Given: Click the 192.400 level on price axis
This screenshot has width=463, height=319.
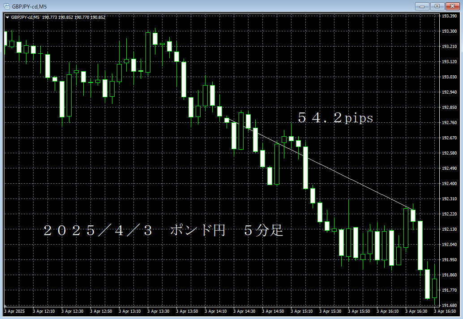Looking at the screenshot, I should [449, 184].
